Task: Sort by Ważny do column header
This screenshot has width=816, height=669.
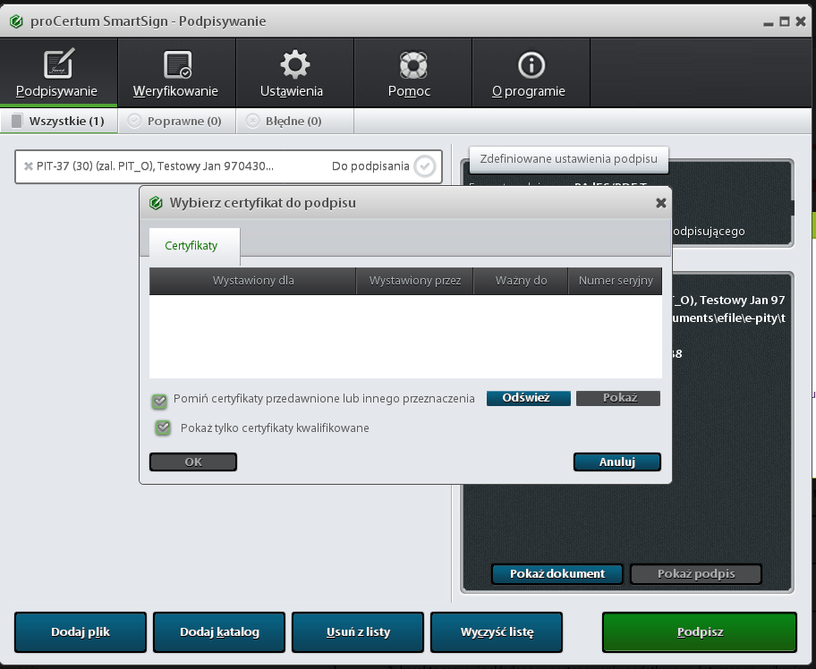Action: (521, 281)
